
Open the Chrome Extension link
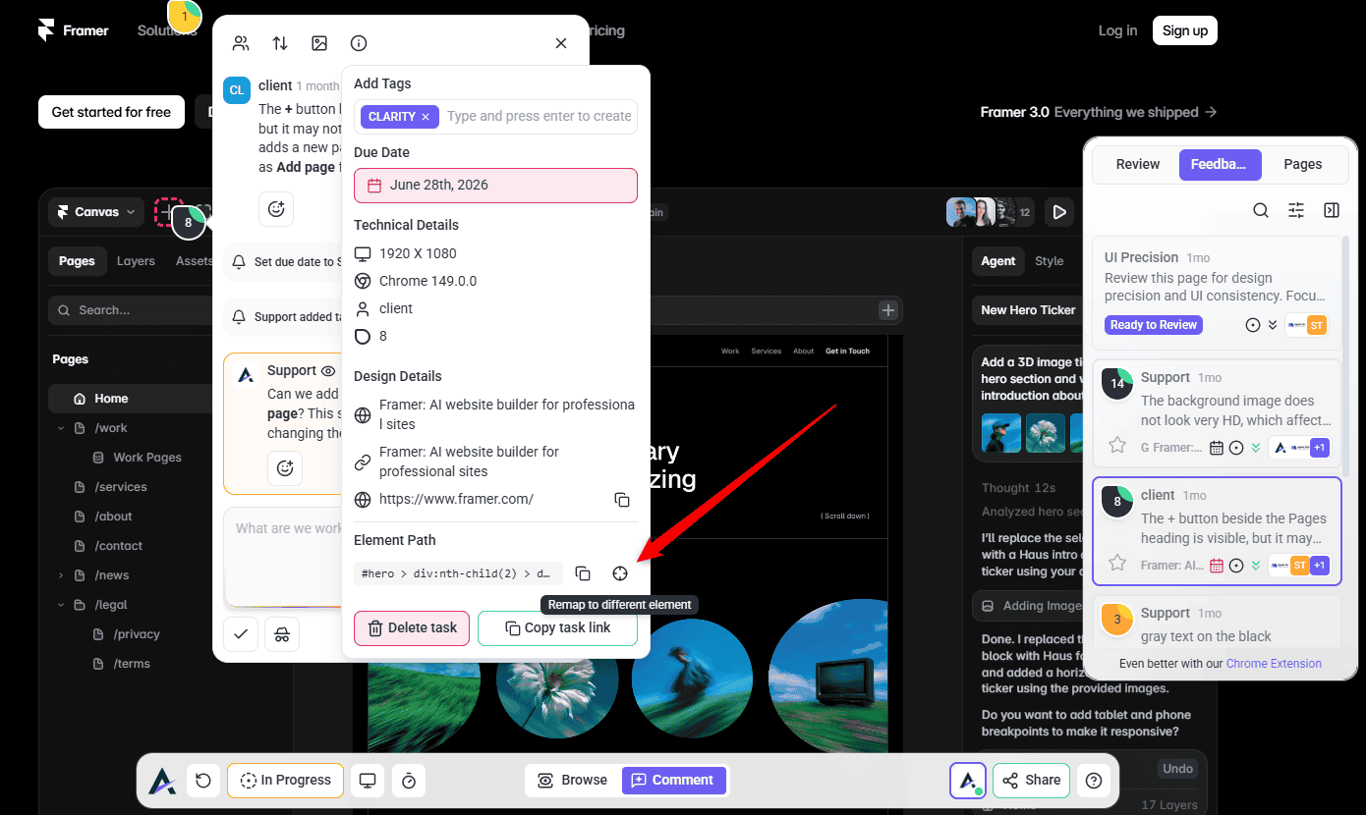coord(1274,664)
